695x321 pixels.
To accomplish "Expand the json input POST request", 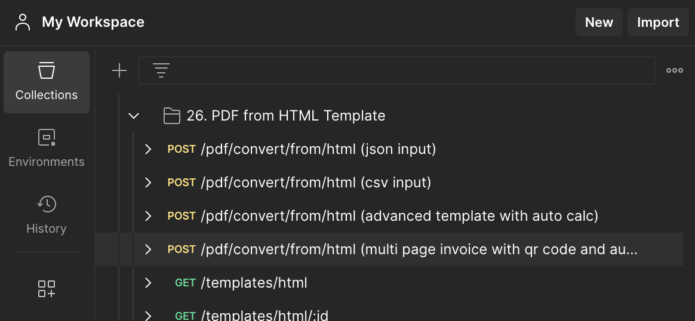I will tap(148, 149).
